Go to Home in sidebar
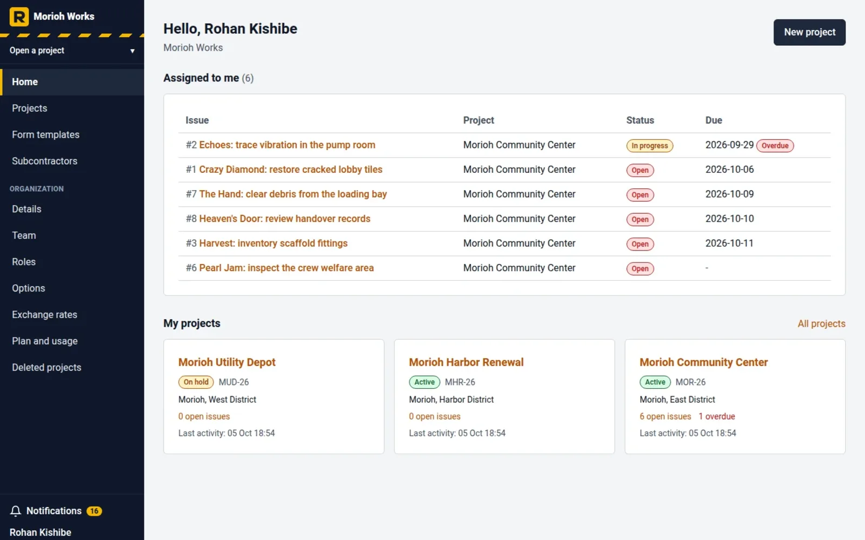This screenshot has height=540, width=865. [x=72, y=82]
